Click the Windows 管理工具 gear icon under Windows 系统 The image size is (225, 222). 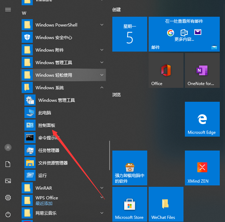tap(30, 100)
